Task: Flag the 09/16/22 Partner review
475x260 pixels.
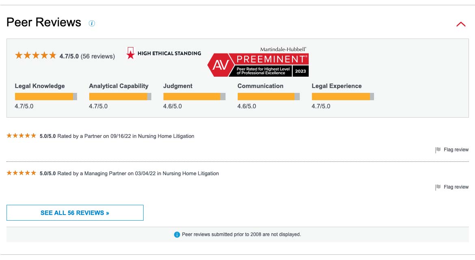Action: [451, 150]
